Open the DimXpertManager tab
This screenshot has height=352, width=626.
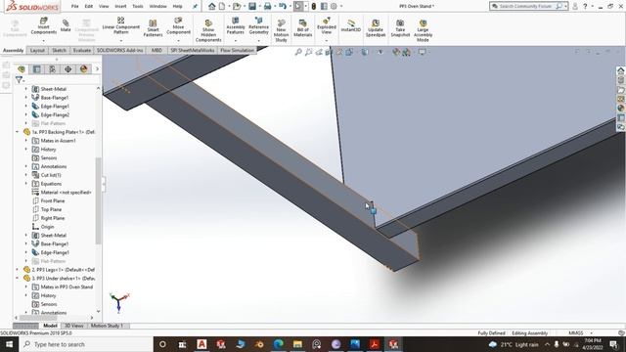67,69
